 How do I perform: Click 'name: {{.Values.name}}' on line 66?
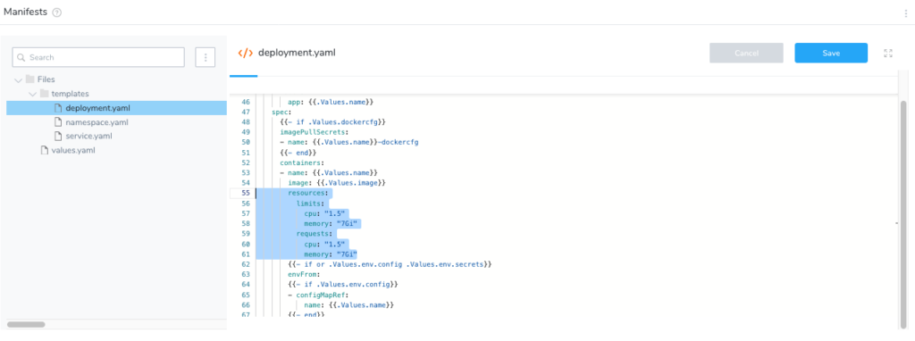click(x=350, y=305)
